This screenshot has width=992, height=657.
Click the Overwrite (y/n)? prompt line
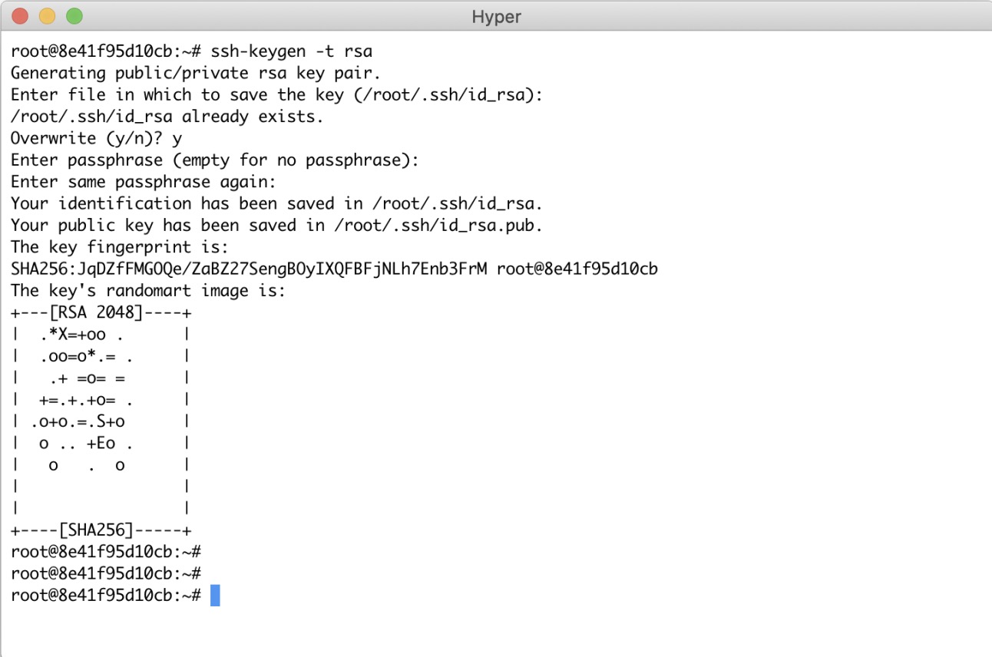point(96,139)
